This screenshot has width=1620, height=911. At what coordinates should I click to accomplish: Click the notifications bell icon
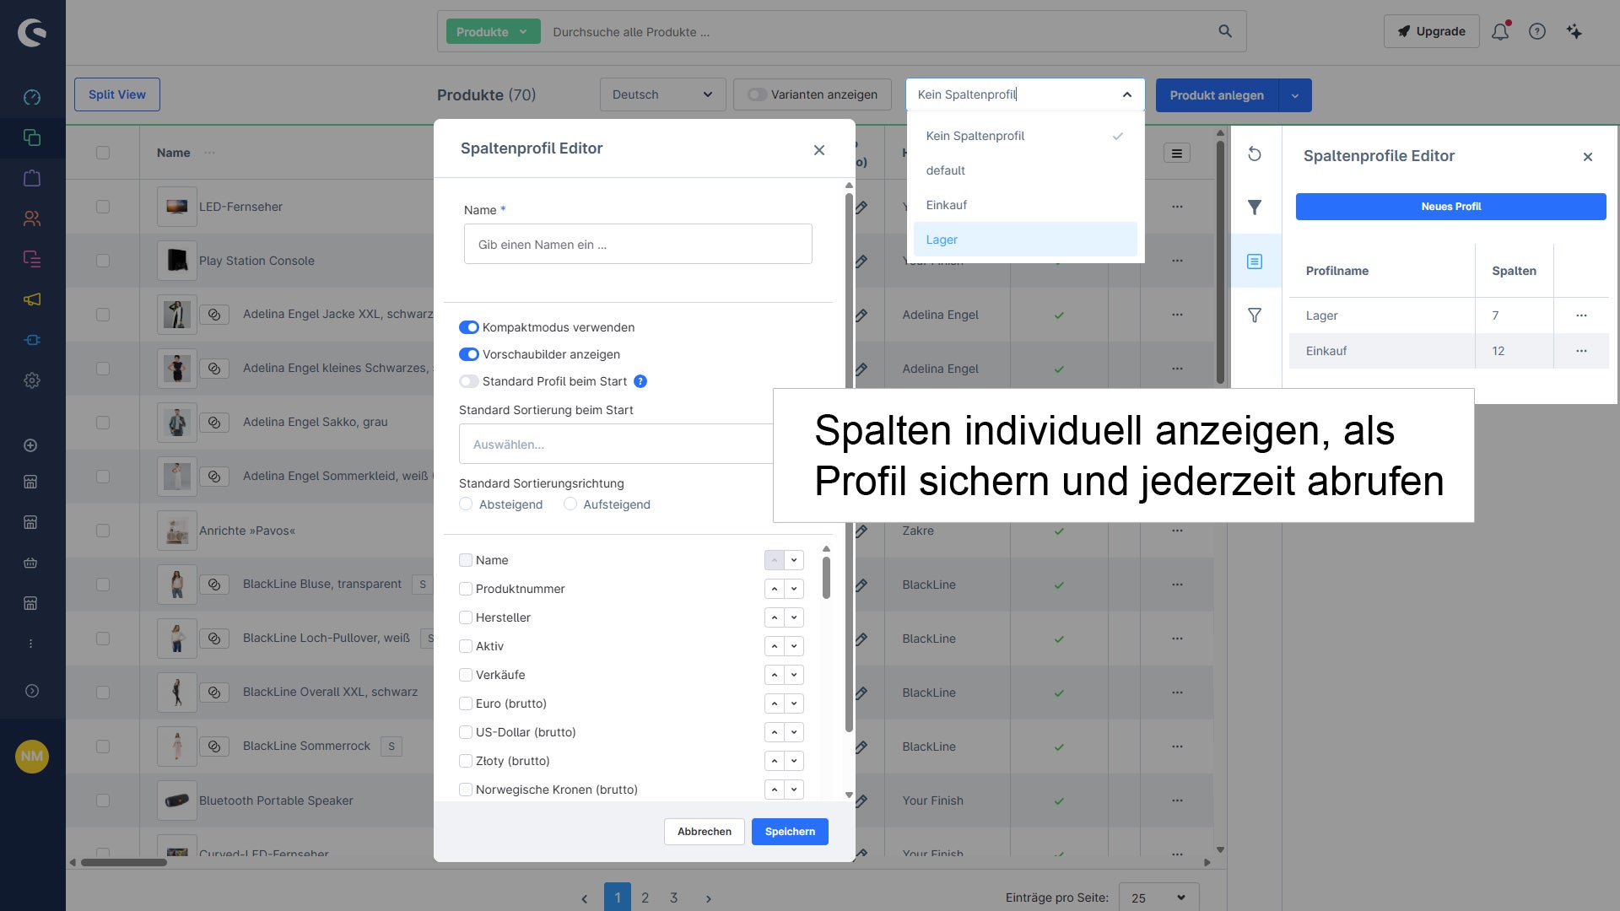point(1500,31)
